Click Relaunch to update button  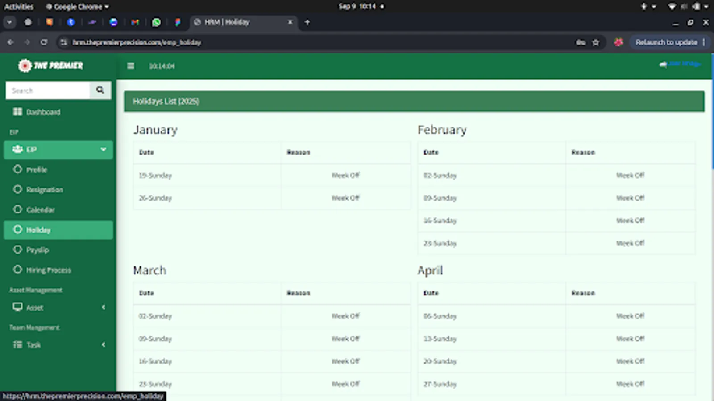click(x=666, y=42)
